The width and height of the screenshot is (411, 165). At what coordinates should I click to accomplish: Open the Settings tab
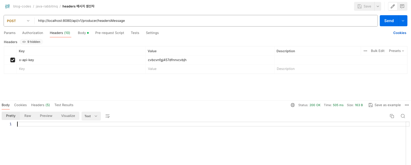pyautogui.click(x=152, y=33)
